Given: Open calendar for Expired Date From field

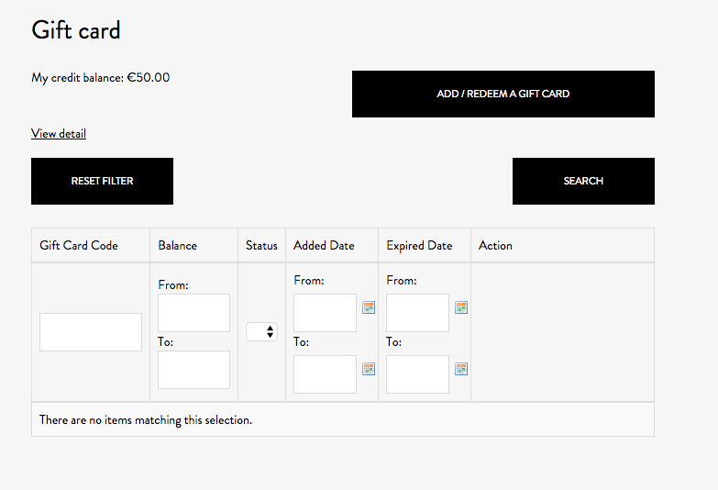Looking at the screenshot, I should click(x=461, y=307).
